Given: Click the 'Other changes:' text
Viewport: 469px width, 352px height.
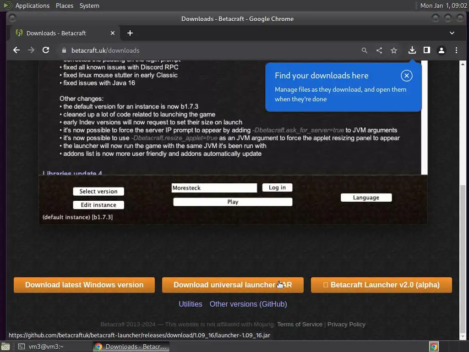Looking at the screenshot, I should pyautogui.click(x=82, y=99).
